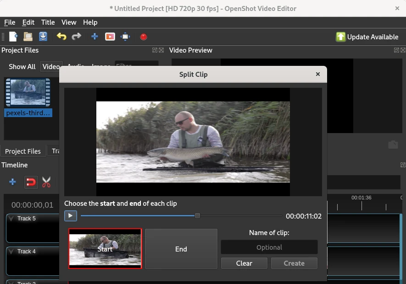Image resolution: width=406 pixels, height=284 pixels.
Task: Open the Title menu
Action: [48, 22]
